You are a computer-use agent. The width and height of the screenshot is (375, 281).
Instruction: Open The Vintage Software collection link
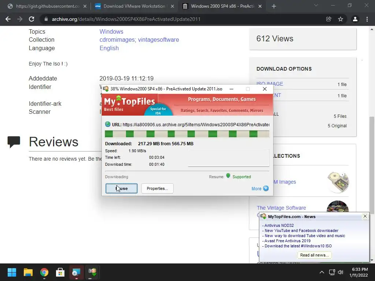pyautogui.click(x=281, y=208)
